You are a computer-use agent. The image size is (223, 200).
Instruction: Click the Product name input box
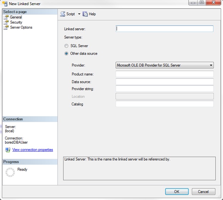164,74
